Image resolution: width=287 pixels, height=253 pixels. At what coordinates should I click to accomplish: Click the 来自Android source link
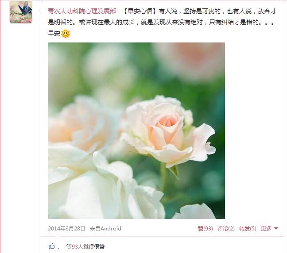[x=105, y=229]
